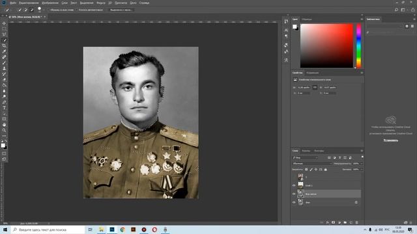Open the Файл menu
417x234 pixels.
(13, 3)
